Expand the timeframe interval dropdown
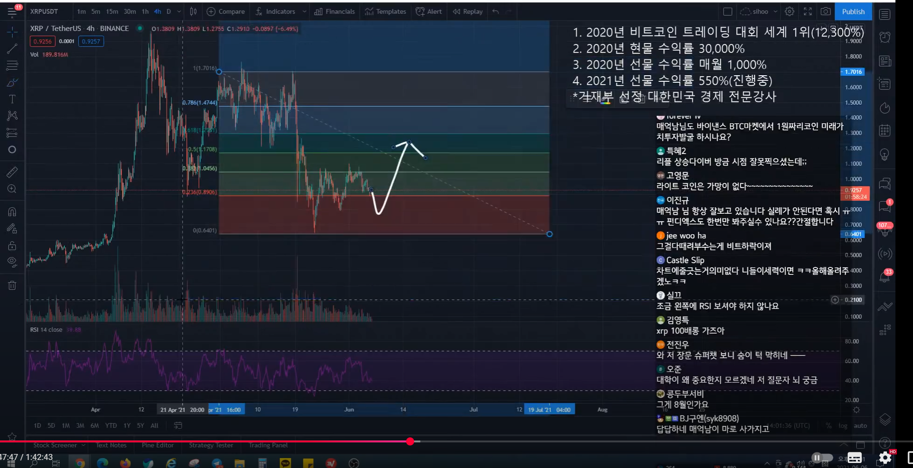This screenshot has height=468, width=913. pyautogui.click(x=179, y=12)
